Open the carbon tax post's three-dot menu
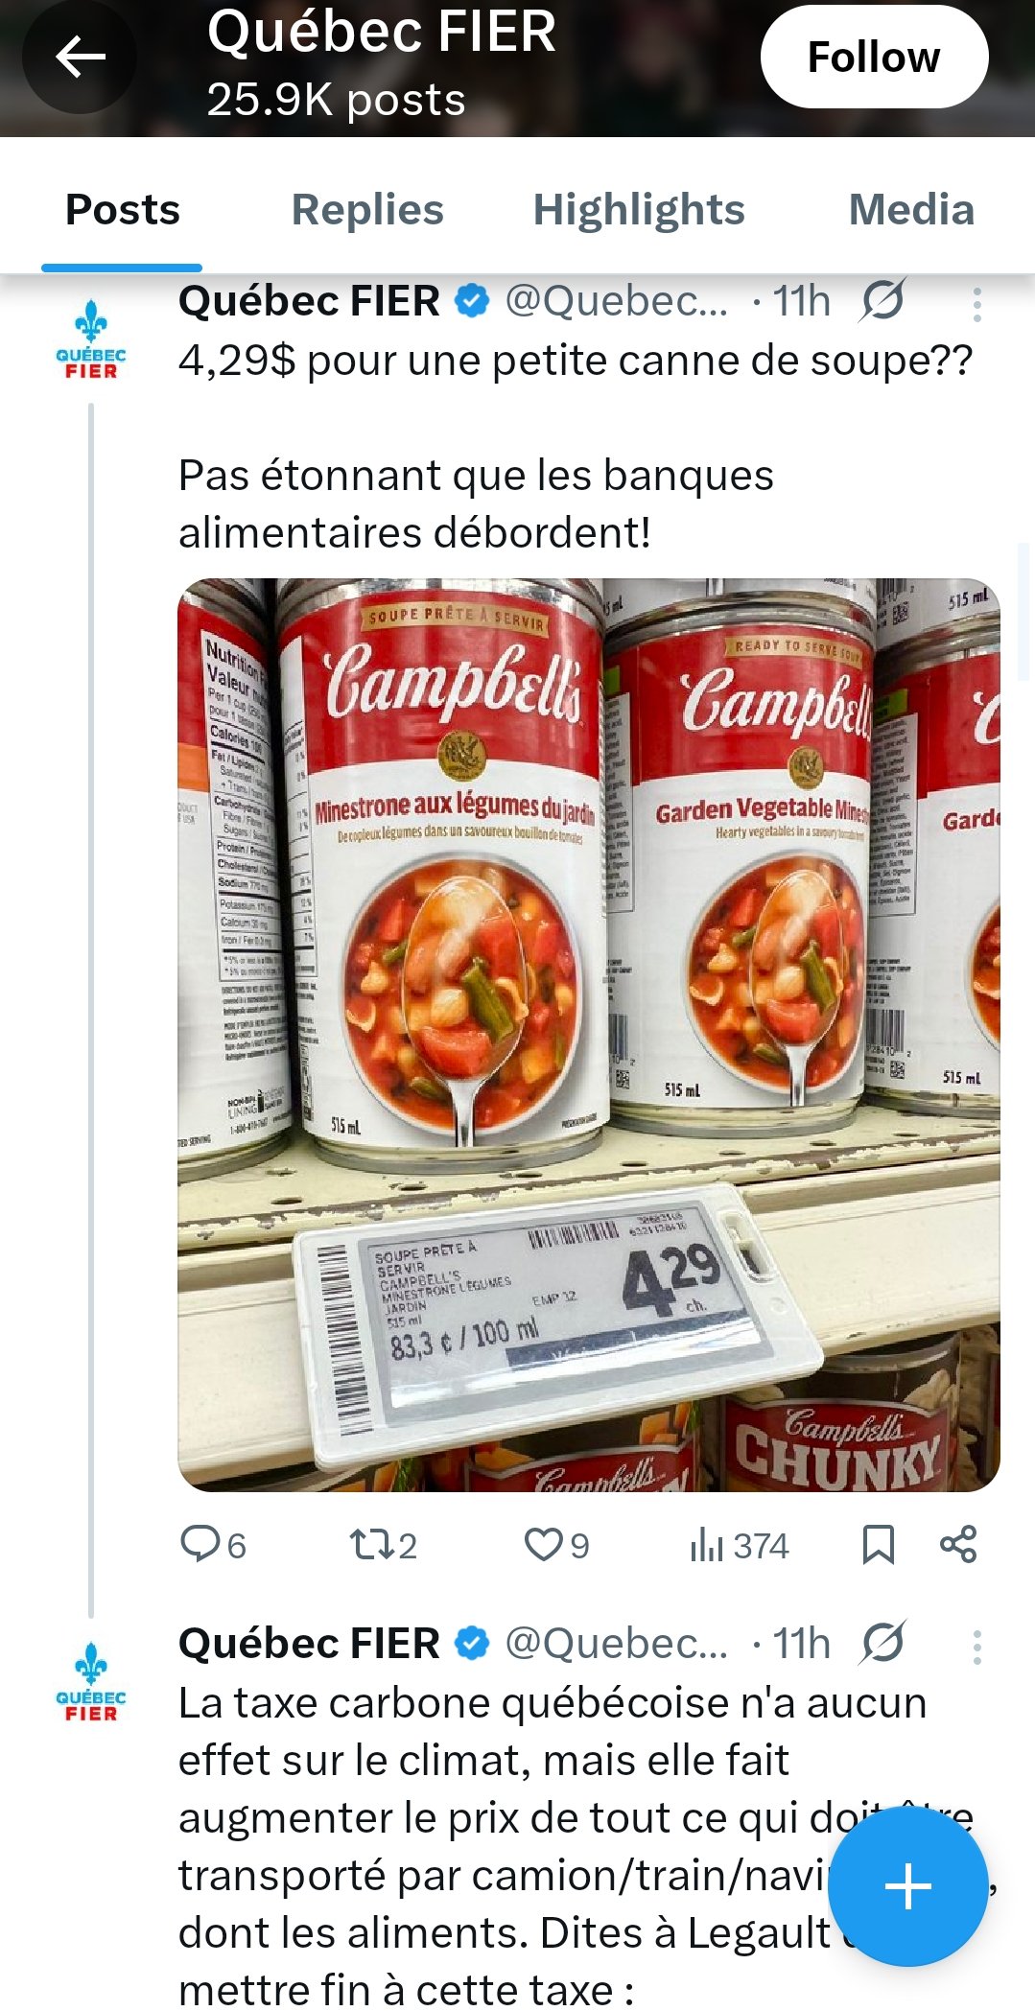Screen dimensions: 1035x2011 tap(976, 1647)
